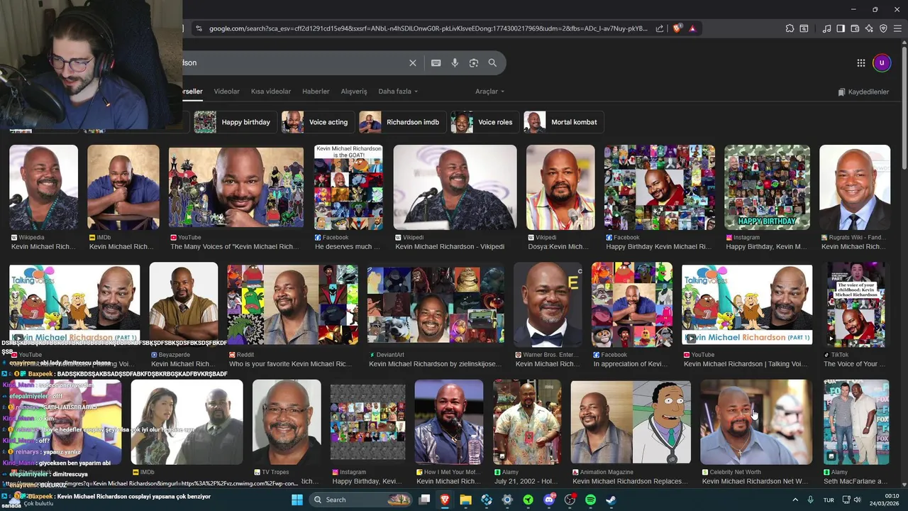The image size is (908, 511).
Task: Open the Animation Magazine image result
Action: (631, 422)
